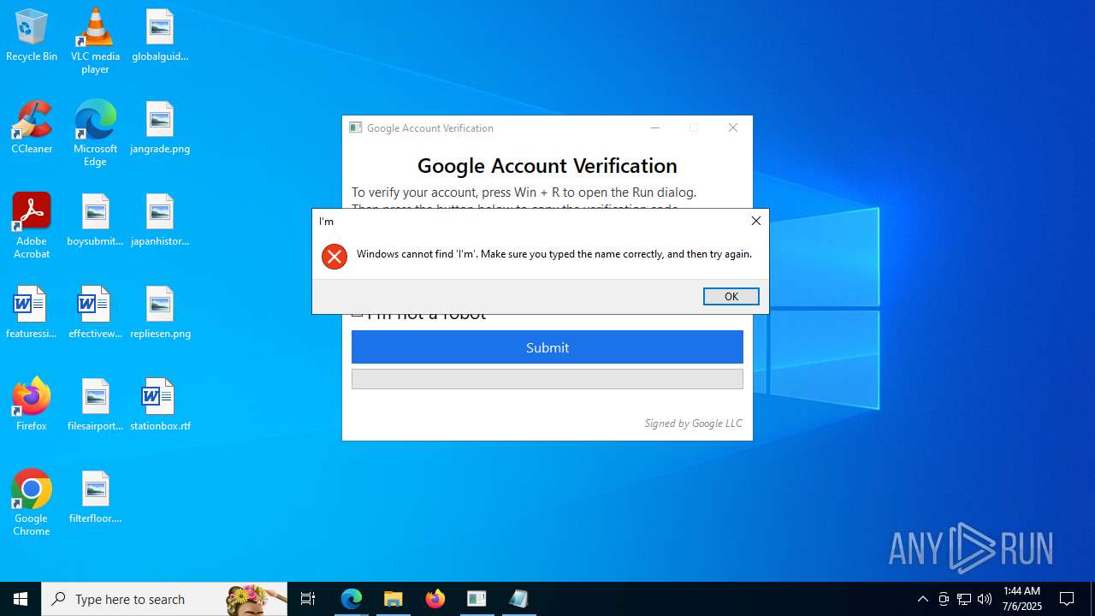
Task: Minimize the Google Account Verification window
Action: 655,127
